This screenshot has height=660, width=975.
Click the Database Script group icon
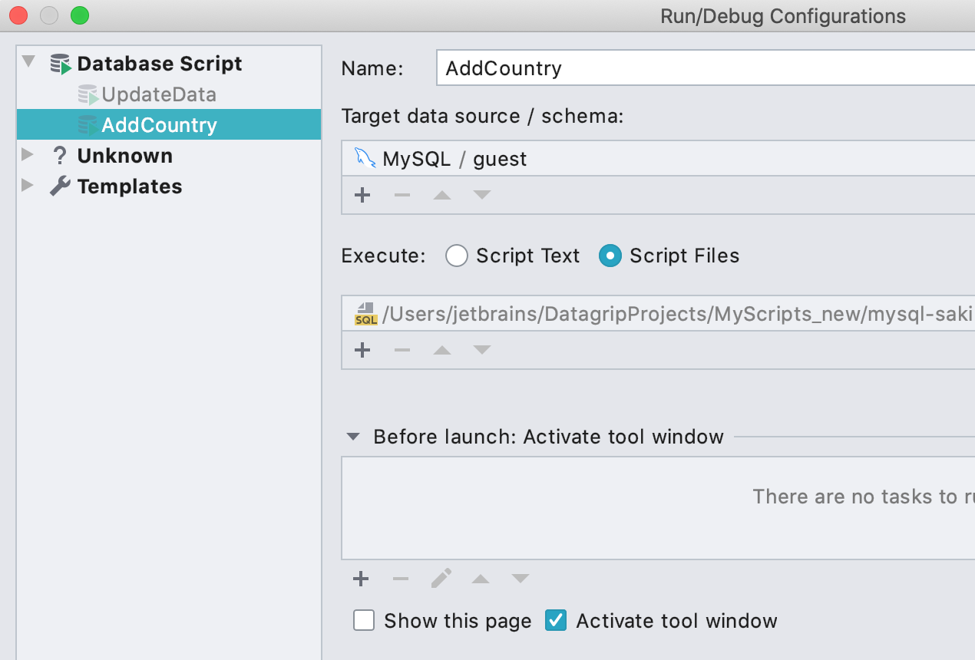(x=61, y=64)
